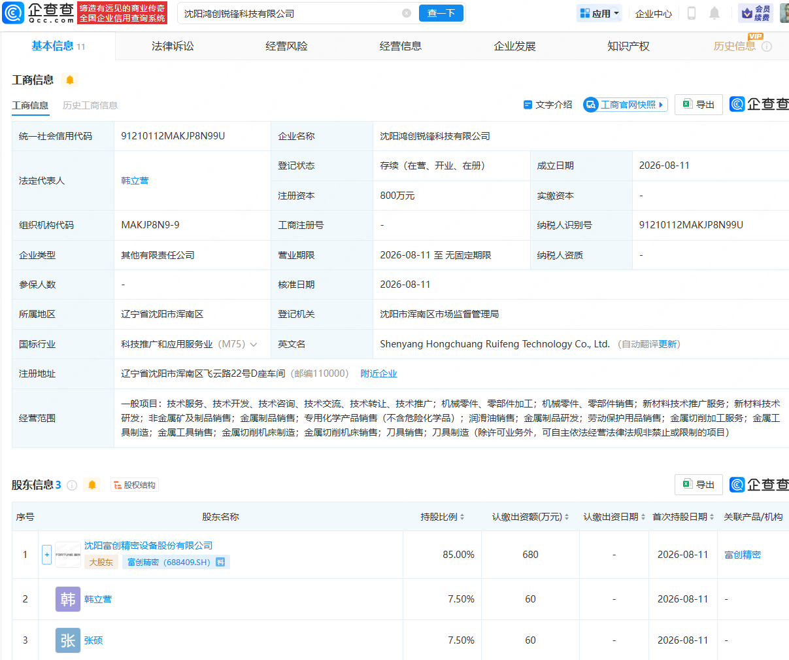The width and height of the screenshot is (789, 660).
Task: Click the membership renewal crown icon
Action: pyautogui.click(x=756, y=13)
